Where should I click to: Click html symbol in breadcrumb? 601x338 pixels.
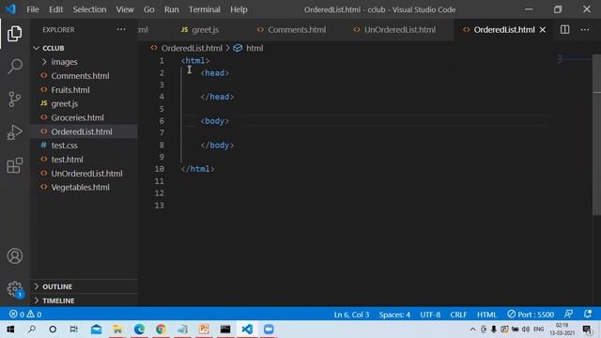click(x=249, y=48)
